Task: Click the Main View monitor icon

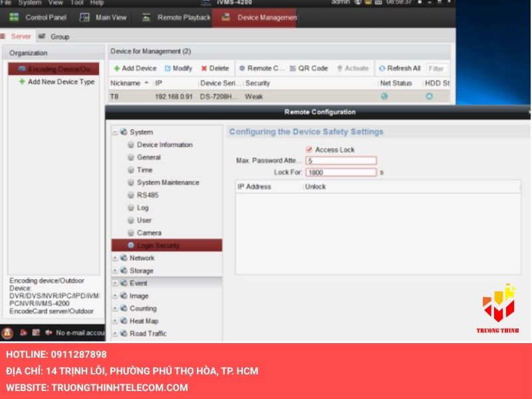Action: pyautogui.click(x=84, y=17)
